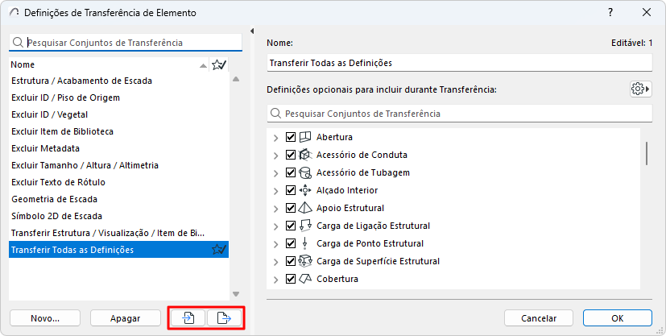This screenshot has width=666, height=336.
Task: Click the Abertura element icon
Action: click(305, 137)
